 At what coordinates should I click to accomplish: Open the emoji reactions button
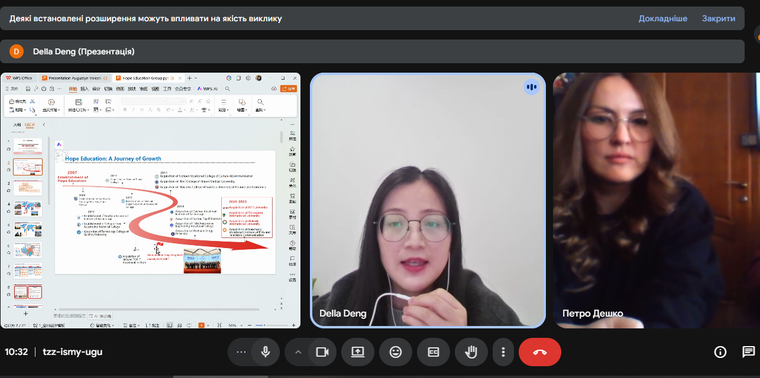(x=396, y=352)
